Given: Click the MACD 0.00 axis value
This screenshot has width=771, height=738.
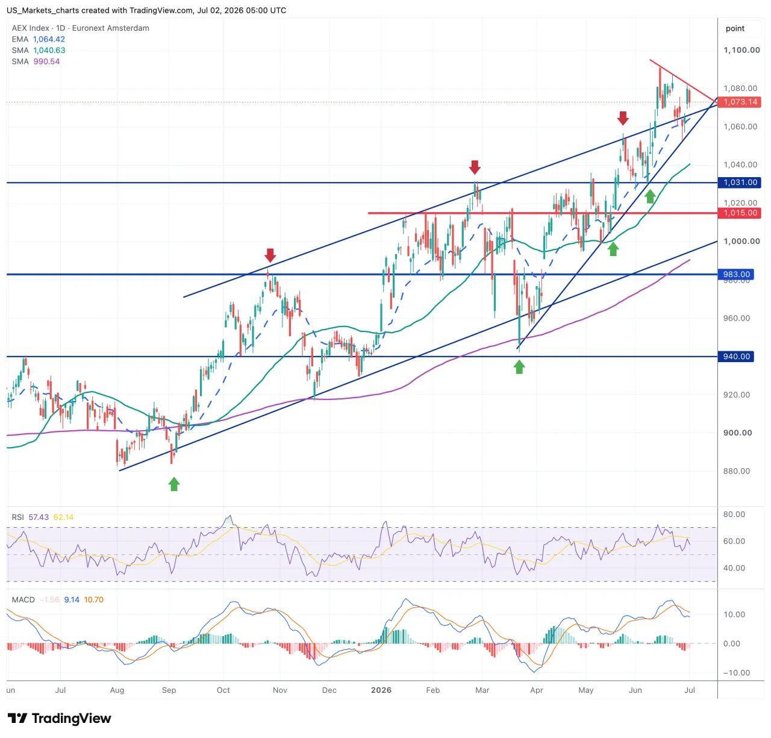Looking at the screenshot, I should click(732, 643).
